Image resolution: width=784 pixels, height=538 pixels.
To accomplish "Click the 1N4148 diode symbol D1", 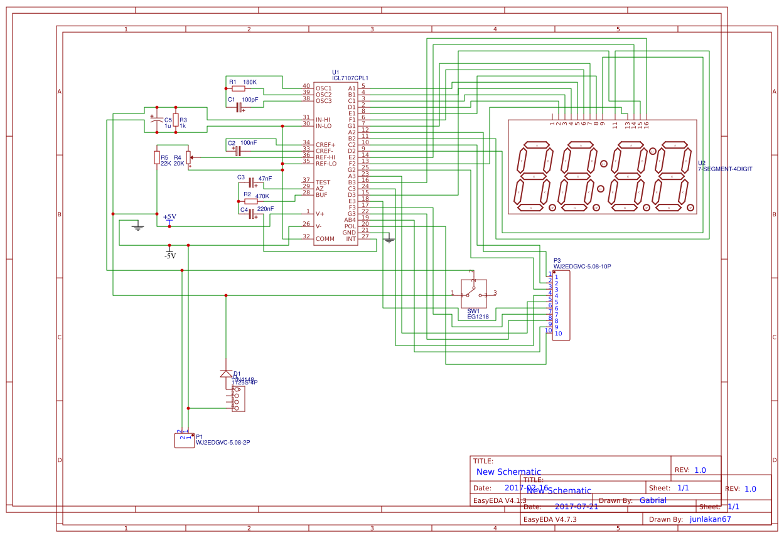I will pyautogui.click(x=225, y=374).
